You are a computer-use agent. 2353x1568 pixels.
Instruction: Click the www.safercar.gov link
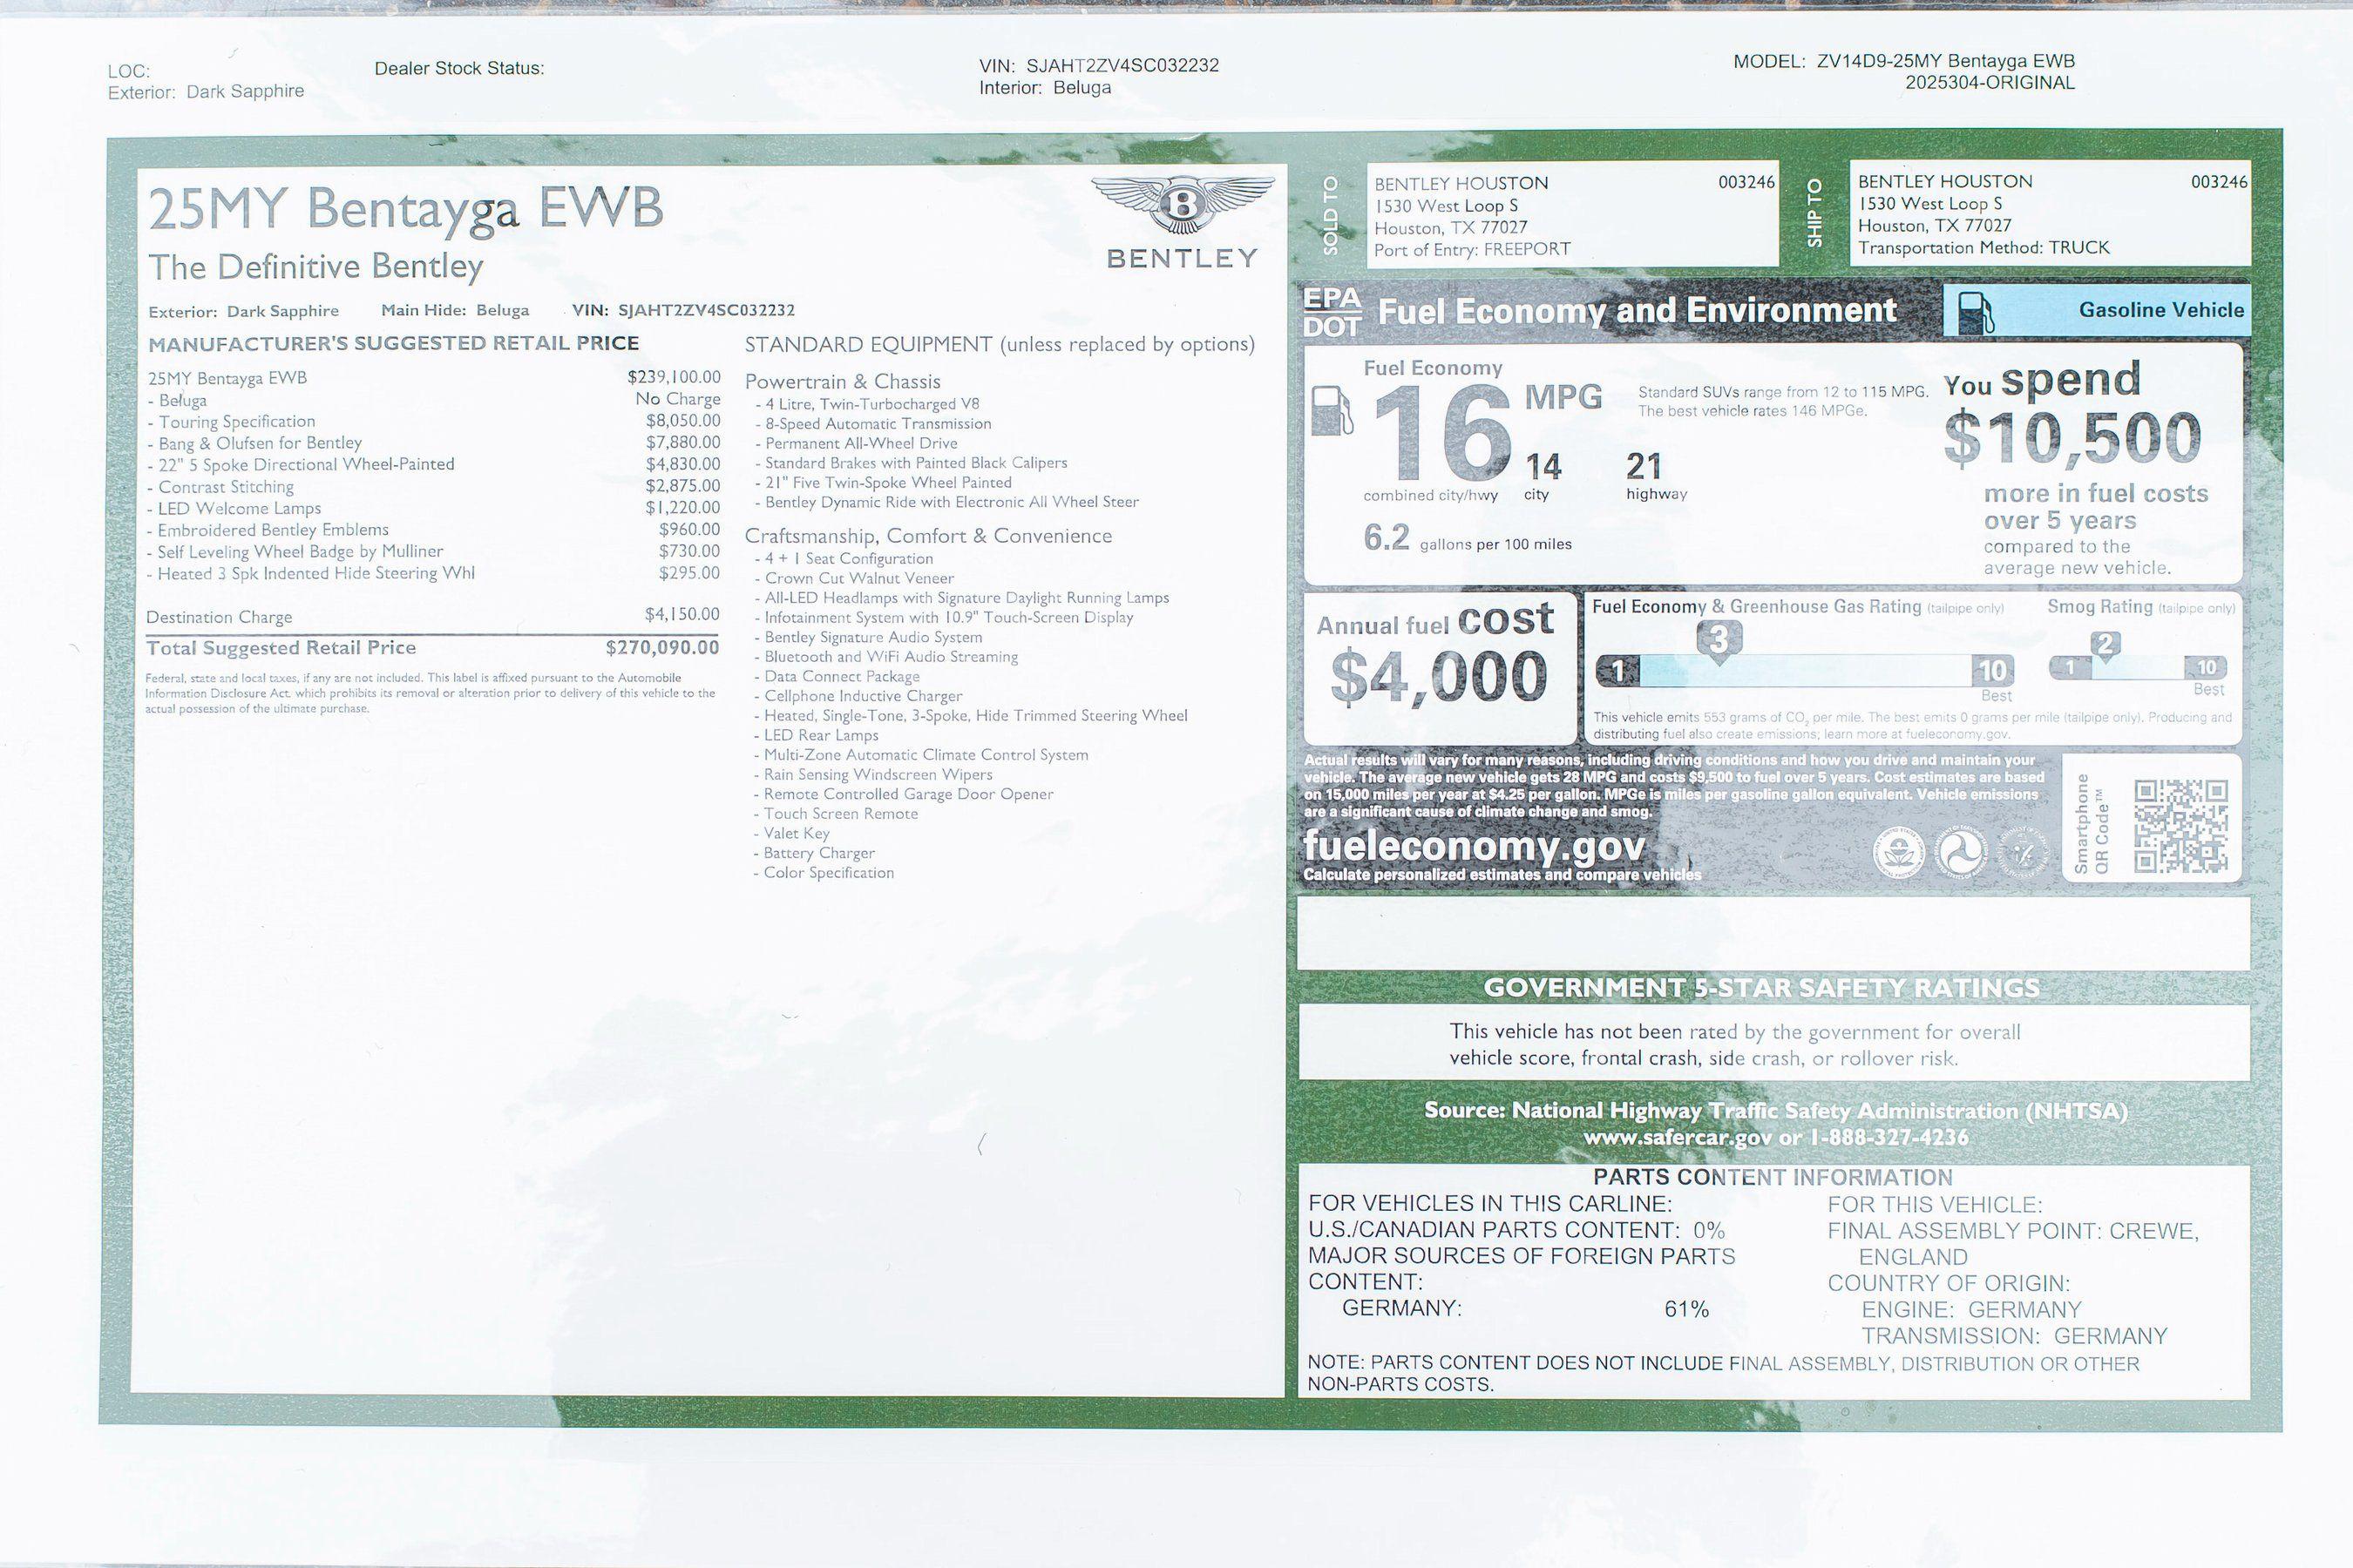click(x=1678, y=1137)
